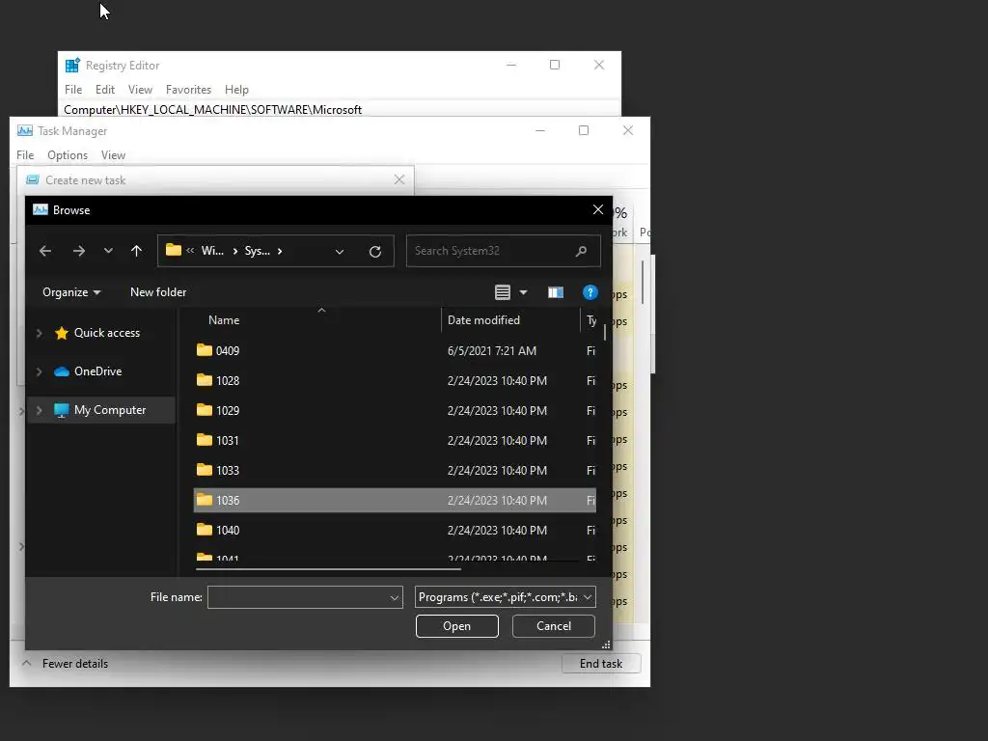Viewport: 988px width, 741px height.
Task: Click the Open button
Action: (x=456, y=626)
